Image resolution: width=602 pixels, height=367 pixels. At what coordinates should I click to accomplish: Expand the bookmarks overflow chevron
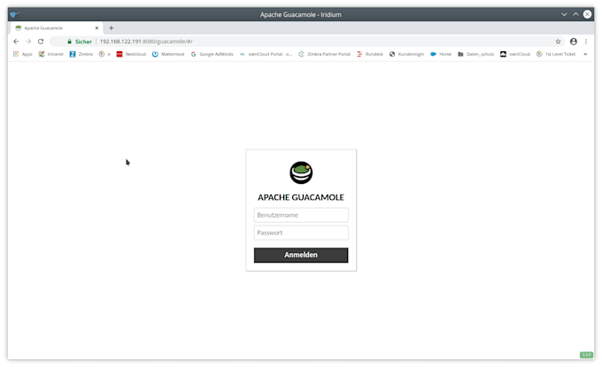[x=585, y=54]
